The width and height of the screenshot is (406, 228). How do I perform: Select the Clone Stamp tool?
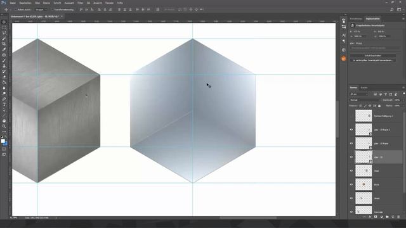coord(4,66)
